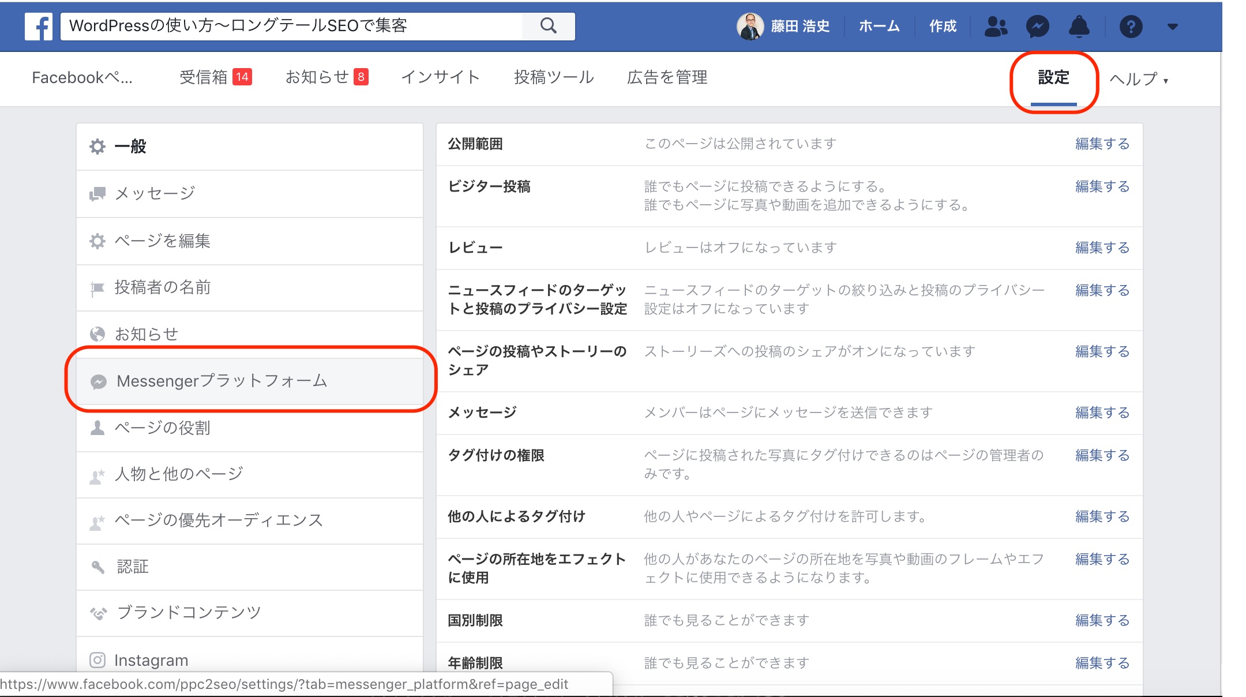The height and width of the screenshot is (697, 1246).
Task: Click the Facebook logo icon
Action: coord(39,27)
